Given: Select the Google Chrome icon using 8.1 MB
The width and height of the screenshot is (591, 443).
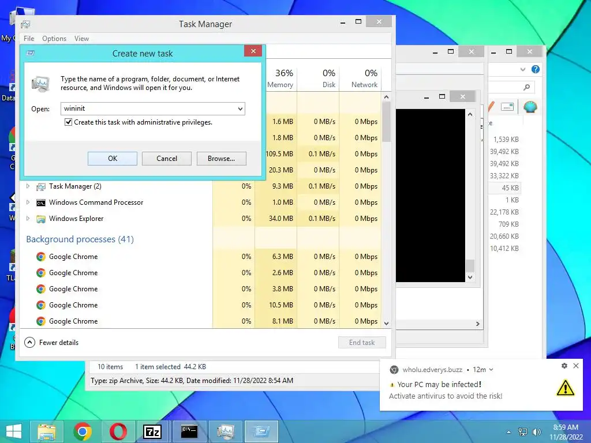Looking at the screenshot, I should (x=41, y=321).
